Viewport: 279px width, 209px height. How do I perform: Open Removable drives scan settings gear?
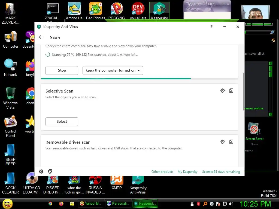222,142
